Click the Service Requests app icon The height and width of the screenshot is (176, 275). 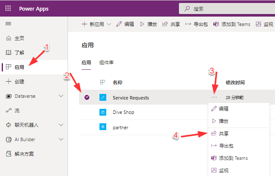[x=103, y=97]
